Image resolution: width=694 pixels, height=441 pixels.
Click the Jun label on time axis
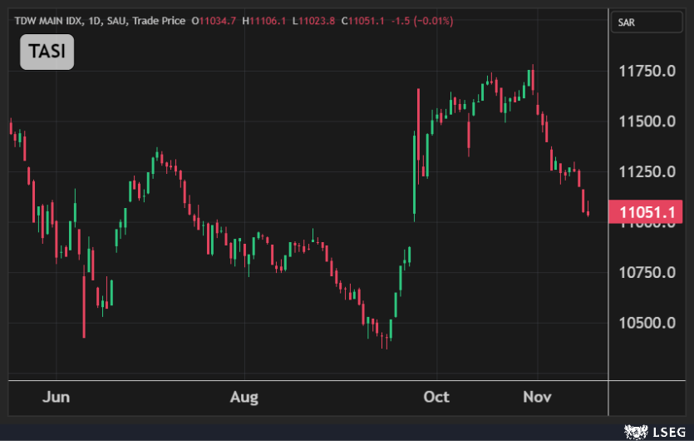click(56, 397)
